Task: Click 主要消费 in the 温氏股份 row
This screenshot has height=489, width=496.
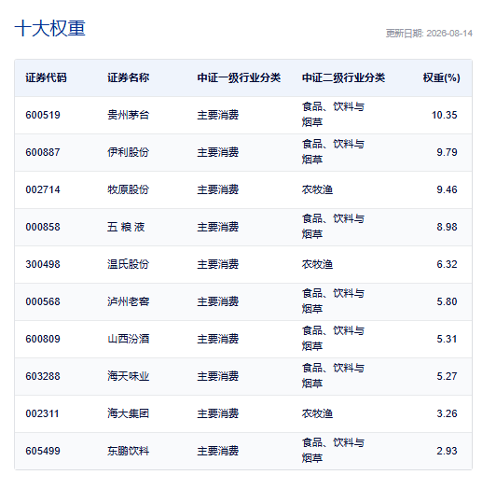Action: [218, 264]
